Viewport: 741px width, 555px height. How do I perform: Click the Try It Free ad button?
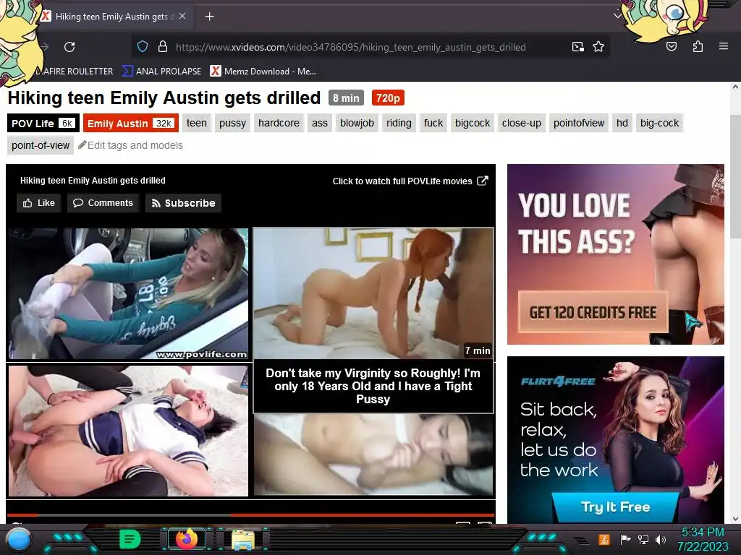pyautogui.click(x=615, y=507)
